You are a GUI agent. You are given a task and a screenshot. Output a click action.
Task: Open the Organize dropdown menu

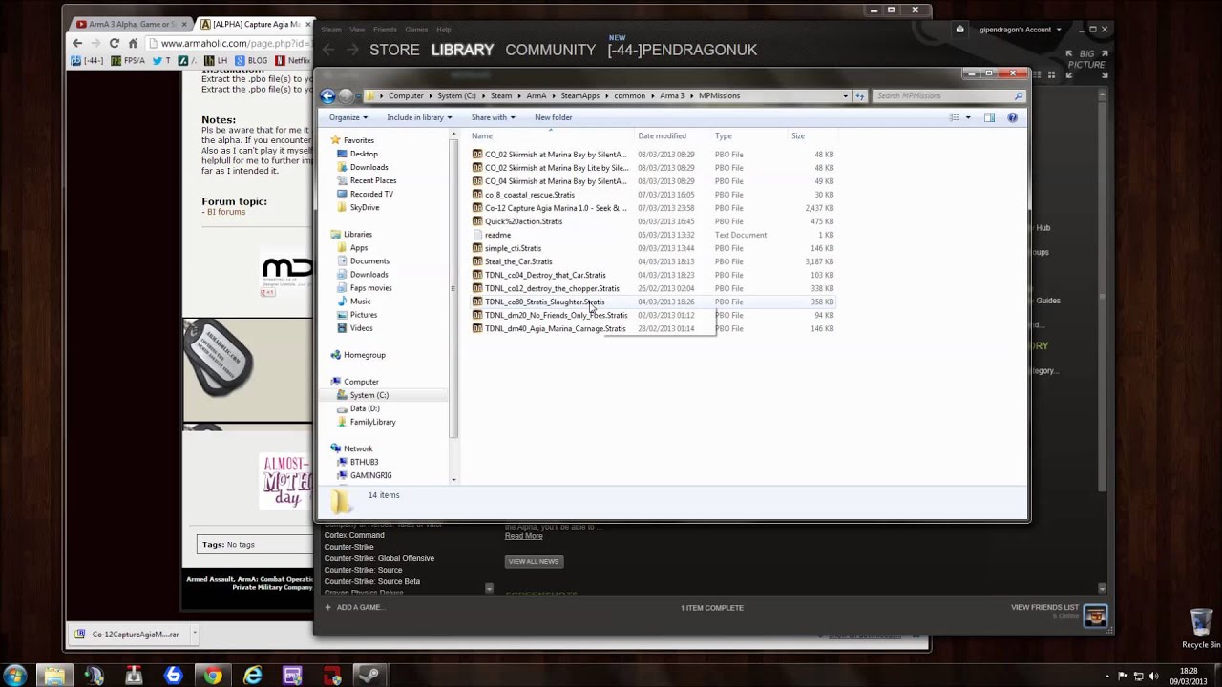[348, 117]
